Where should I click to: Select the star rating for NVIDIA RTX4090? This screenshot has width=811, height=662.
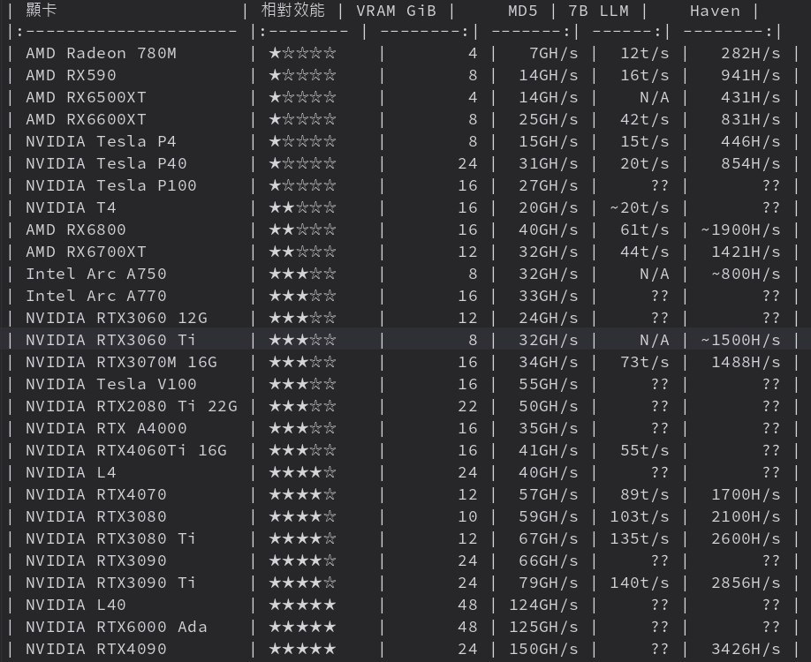coord(302,649)
